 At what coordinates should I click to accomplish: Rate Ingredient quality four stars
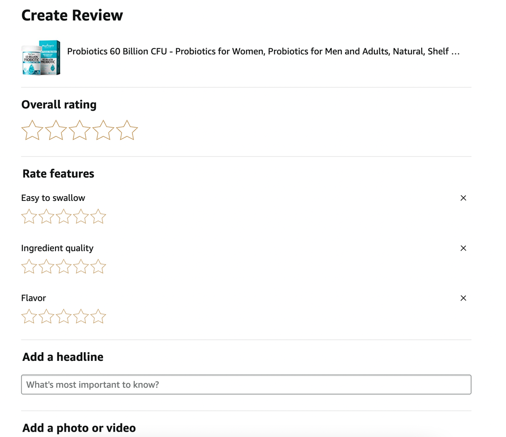tap(81, 267)
